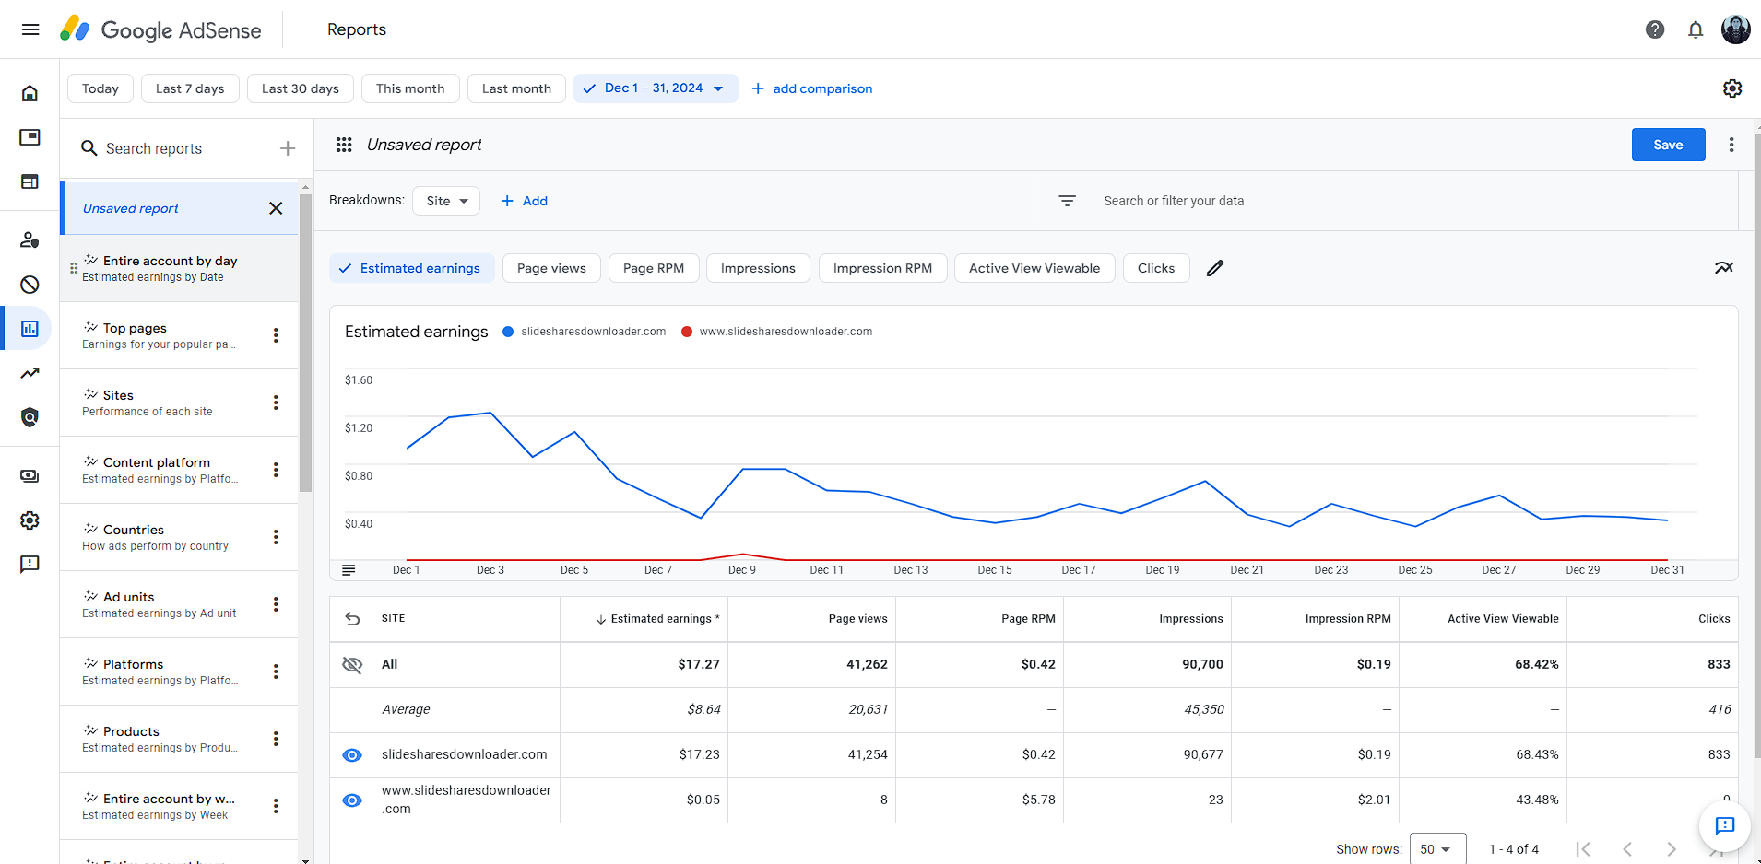Switch chart type icon at right
1761x864 pixels.
(x=1723, y=268)
